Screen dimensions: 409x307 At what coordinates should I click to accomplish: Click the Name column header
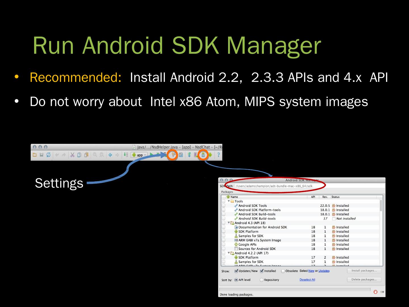pyautogui.click(x=266, y=197)
